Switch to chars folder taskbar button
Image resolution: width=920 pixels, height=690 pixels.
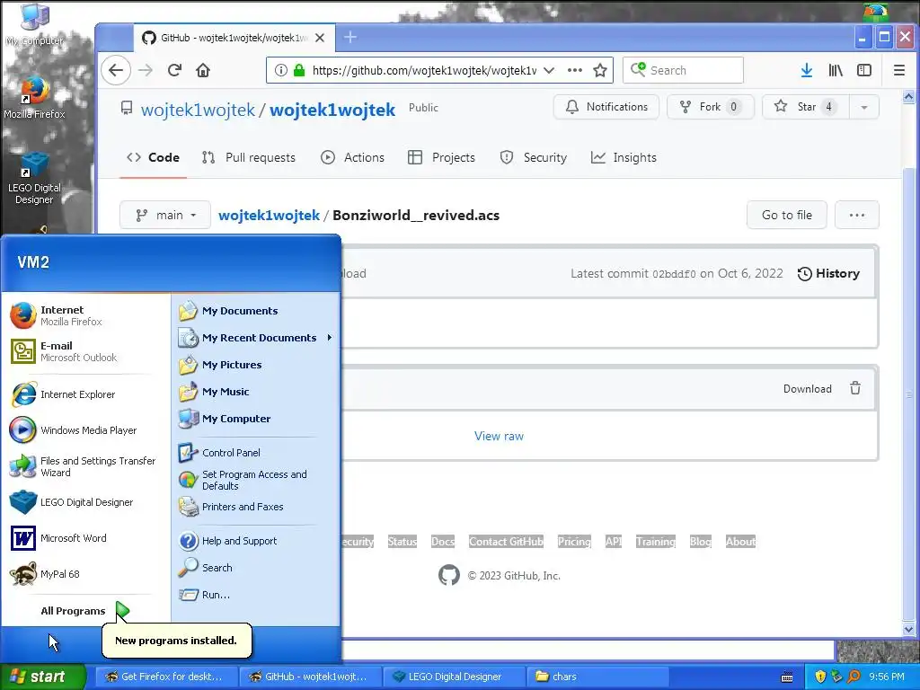[597, 677]
